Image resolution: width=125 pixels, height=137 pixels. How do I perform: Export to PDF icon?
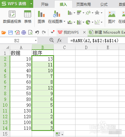(17, 32)
